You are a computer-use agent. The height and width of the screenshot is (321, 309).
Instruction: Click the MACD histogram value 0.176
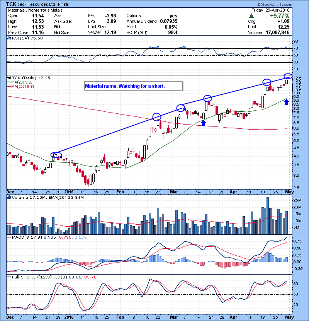81,237
